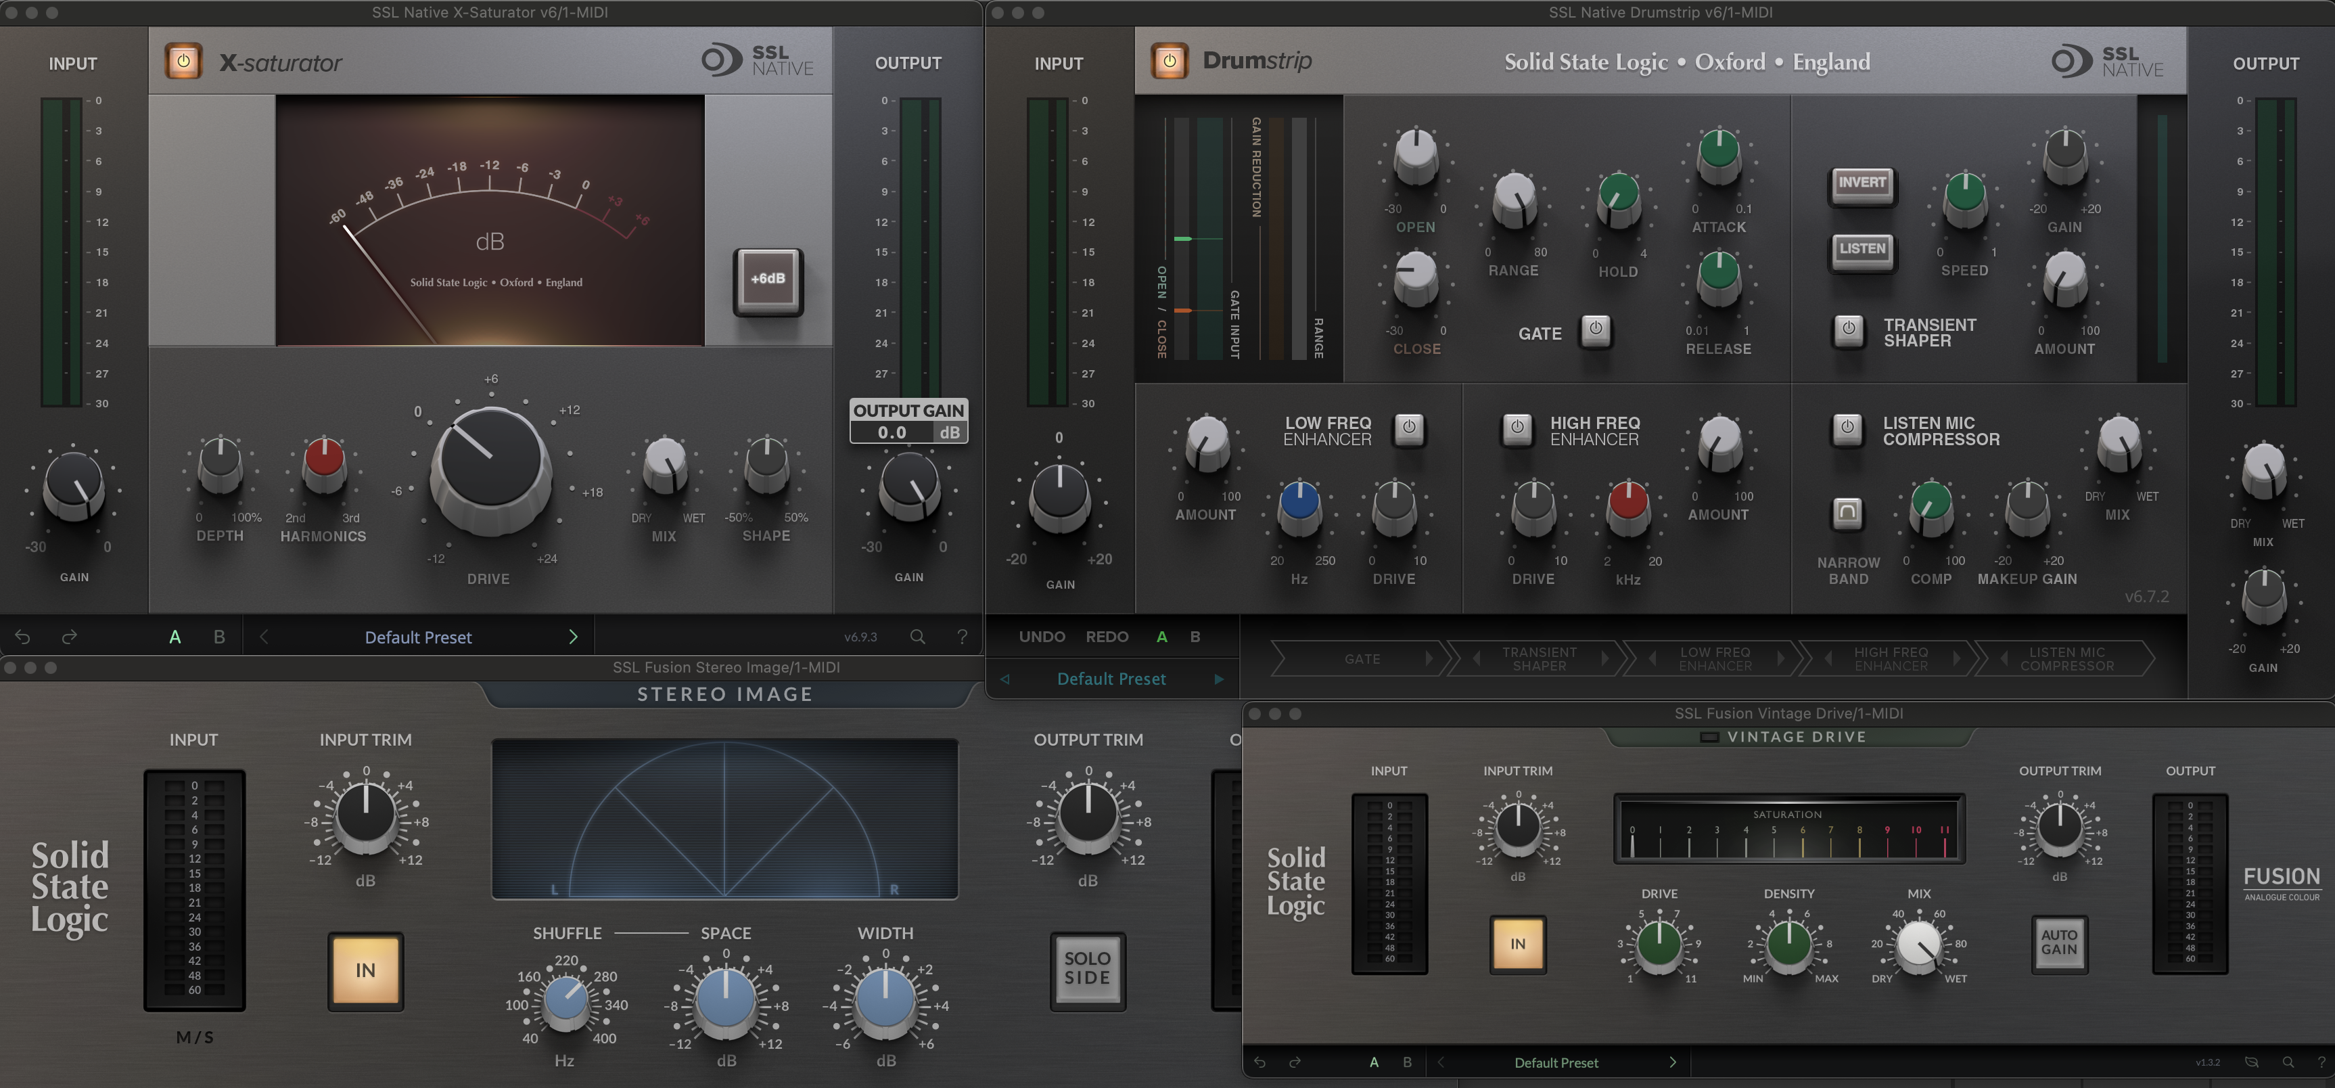2335x1088 pixels.
Task: Toggle High Freq Enhancer power button
Action: [1517, 428]
